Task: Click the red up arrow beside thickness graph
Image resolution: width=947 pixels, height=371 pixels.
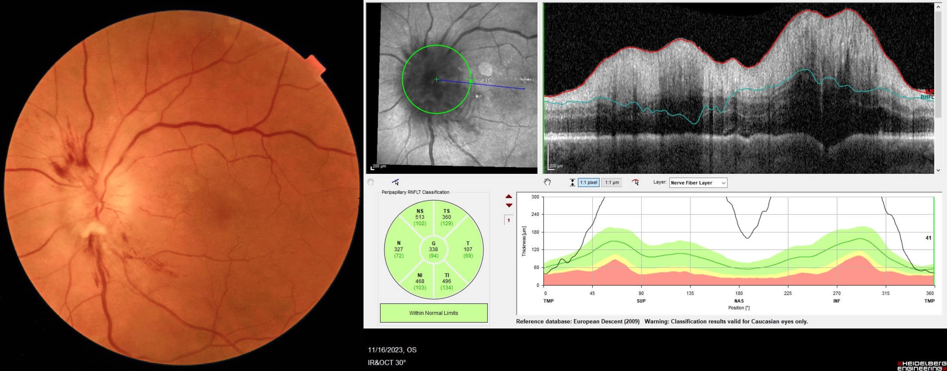Action: tap(509, 197)
